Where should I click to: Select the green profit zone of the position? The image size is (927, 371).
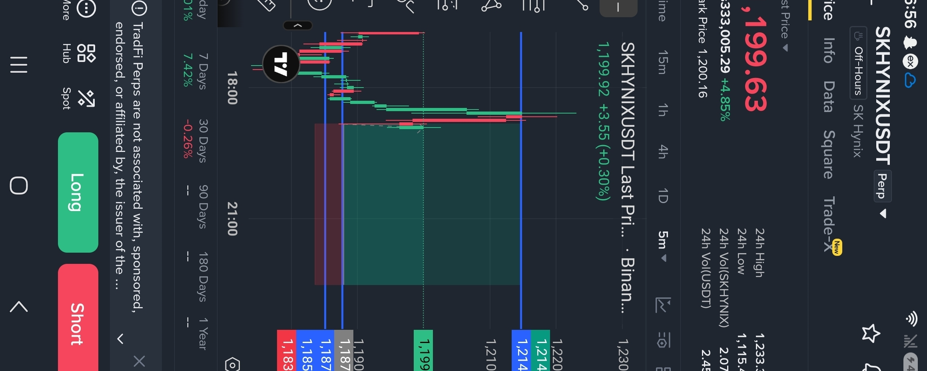[432, 204]
